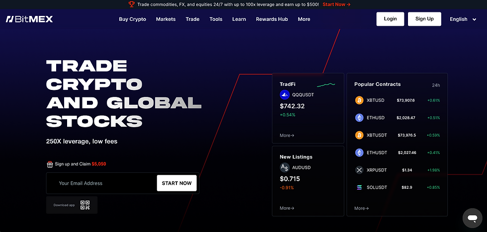Screen dimensions: 487x232
Task: Click the QR code icon for app download
Action: (x=85, y=205)
